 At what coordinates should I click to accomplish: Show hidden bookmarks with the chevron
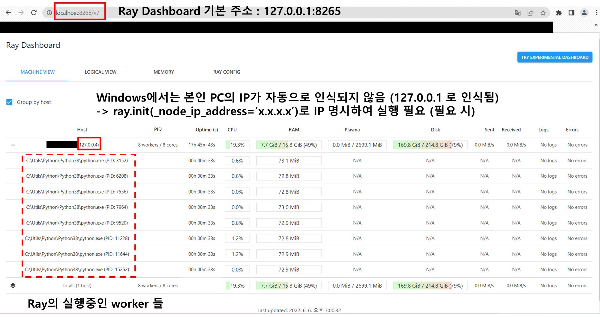(x=596, y=25)
